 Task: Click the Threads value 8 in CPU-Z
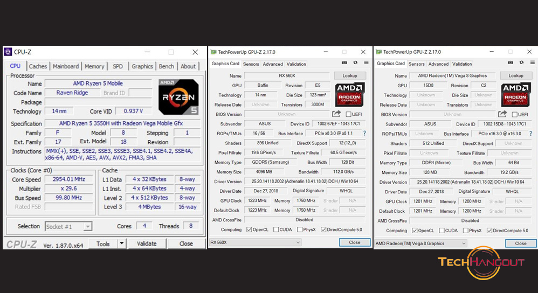click(191, 226)
